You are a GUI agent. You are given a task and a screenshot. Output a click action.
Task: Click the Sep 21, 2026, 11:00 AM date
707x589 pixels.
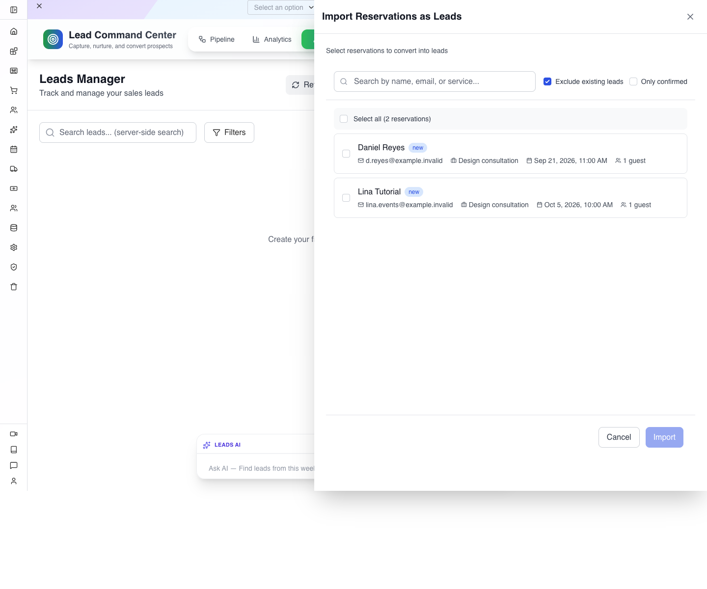[571, 161]
